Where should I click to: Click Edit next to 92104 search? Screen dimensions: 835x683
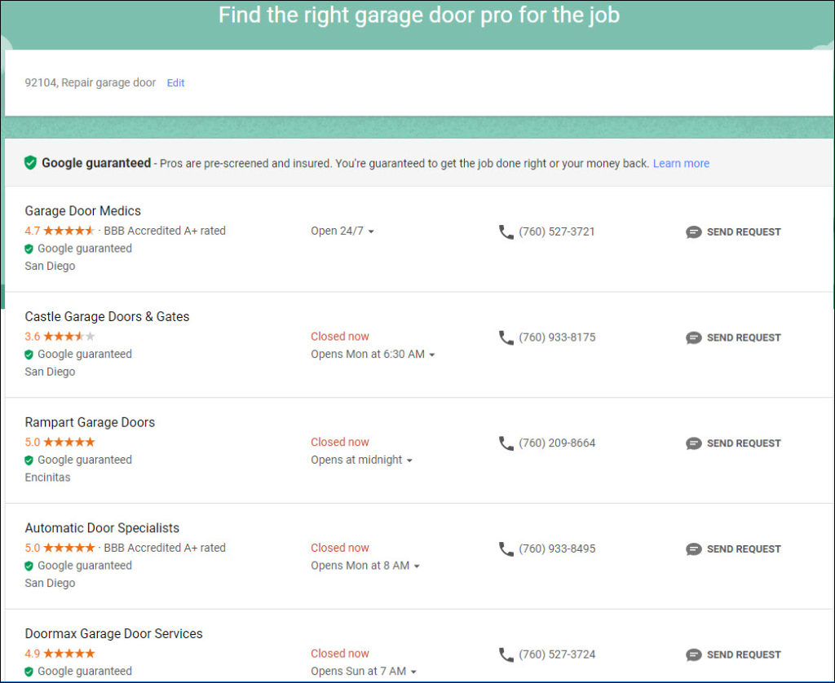pos(176,82)
